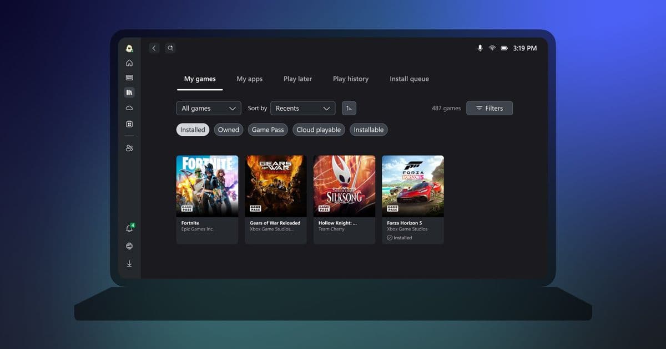Toggle the Cloud playable filter
Viewport: 666px width, 349px height.
click(319, 130)
